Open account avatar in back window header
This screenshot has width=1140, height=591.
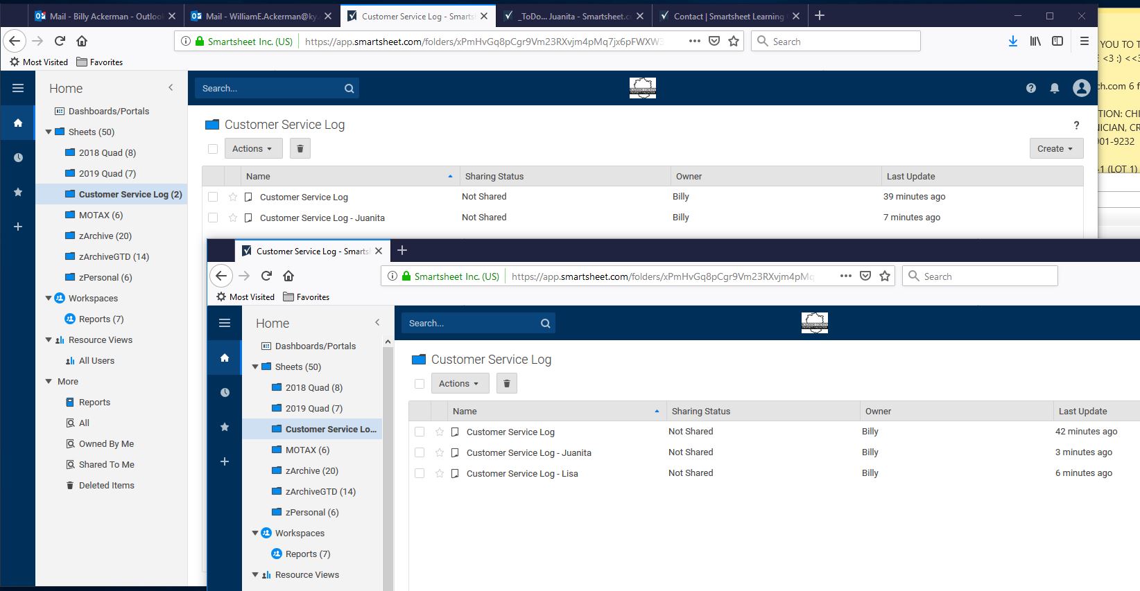(x=1081, y=88)
